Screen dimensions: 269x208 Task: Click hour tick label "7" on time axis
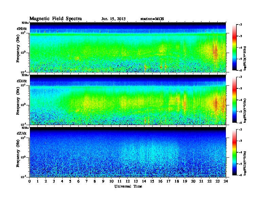click(x=87, y=181)
